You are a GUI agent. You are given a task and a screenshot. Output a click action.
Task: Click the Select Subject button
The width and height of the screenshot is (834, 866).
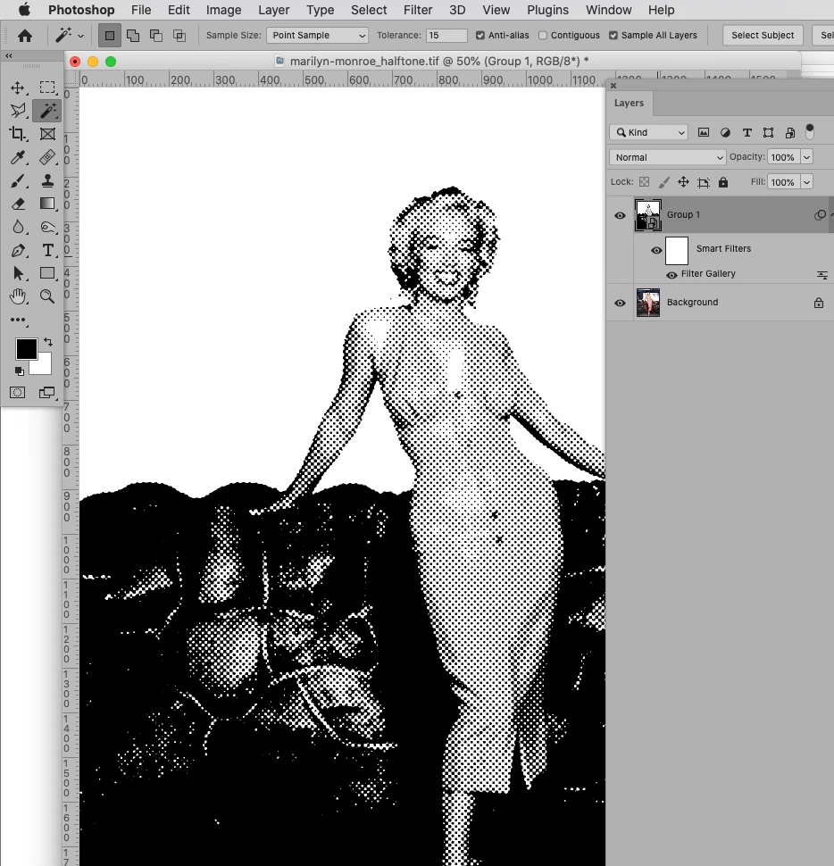point(763,36)
